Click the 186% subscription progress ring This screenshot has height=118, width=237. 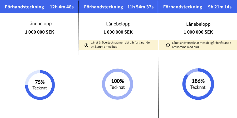(x=198, y=84)
